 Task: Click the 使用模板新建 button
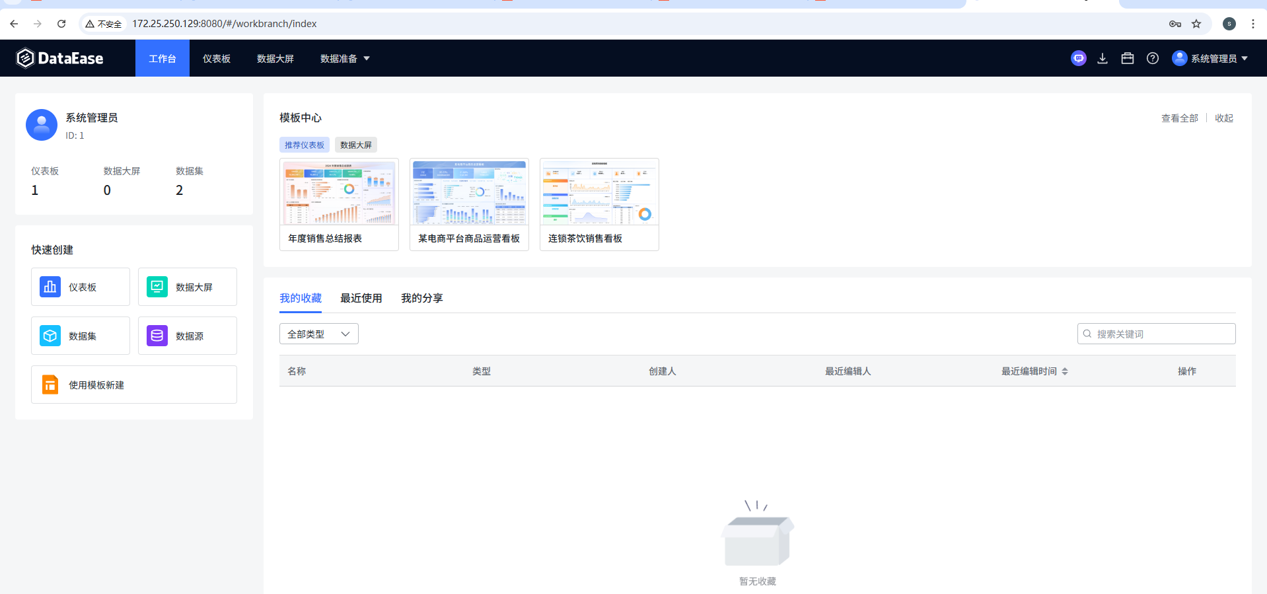(x=134, y=385)
